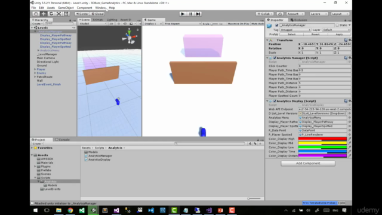Image resolution: width=382 pixels, height=215 pixels.
Task: Select the Scale tool in toolbar
Action: click(x=58, y=14)
